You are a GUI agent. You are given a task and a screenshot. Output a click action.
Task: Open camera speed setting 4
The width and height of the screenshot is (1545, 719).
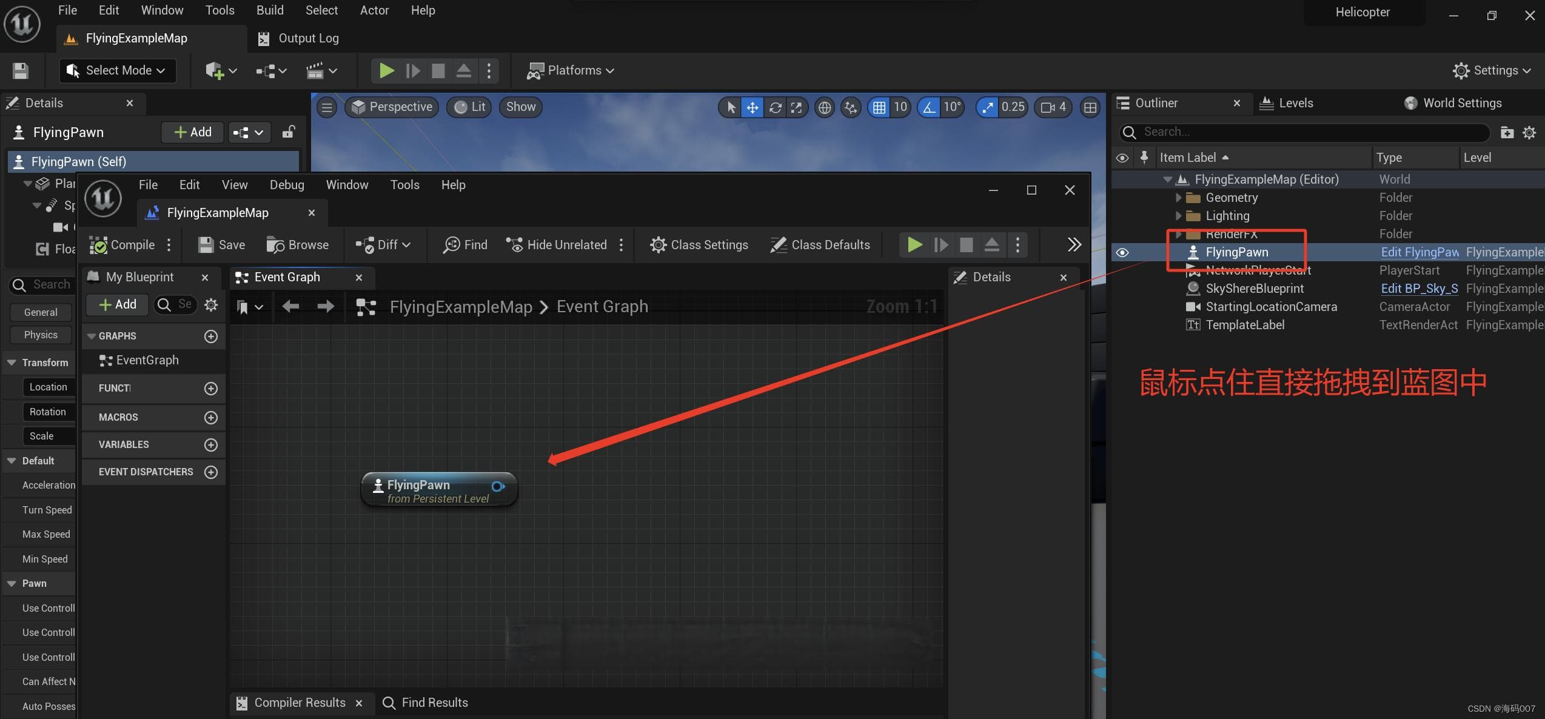[x=1054, y=107]
